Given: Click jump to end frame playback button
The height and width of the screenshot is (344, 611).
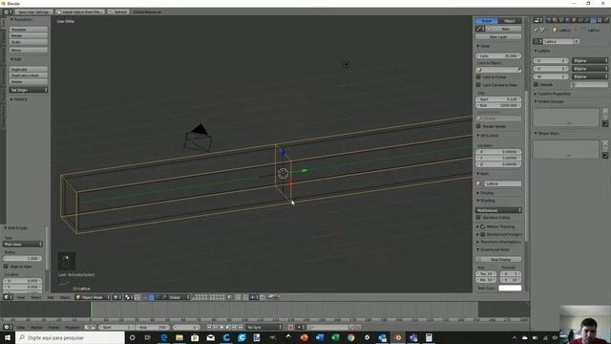Looking at the screenshot, I should pos(241,327).
